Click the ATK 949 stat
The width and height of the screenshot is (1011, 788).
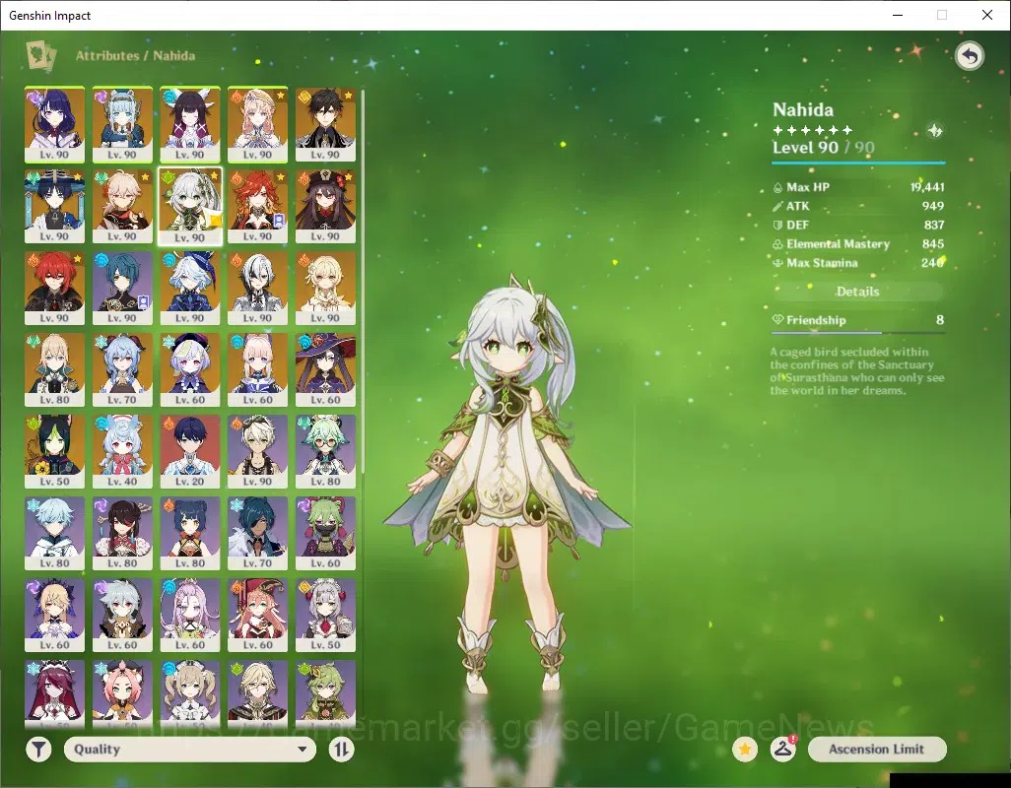(858, 206)
